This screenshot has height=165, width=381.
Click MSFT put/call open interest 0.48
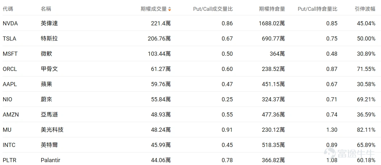coord(332,54)
